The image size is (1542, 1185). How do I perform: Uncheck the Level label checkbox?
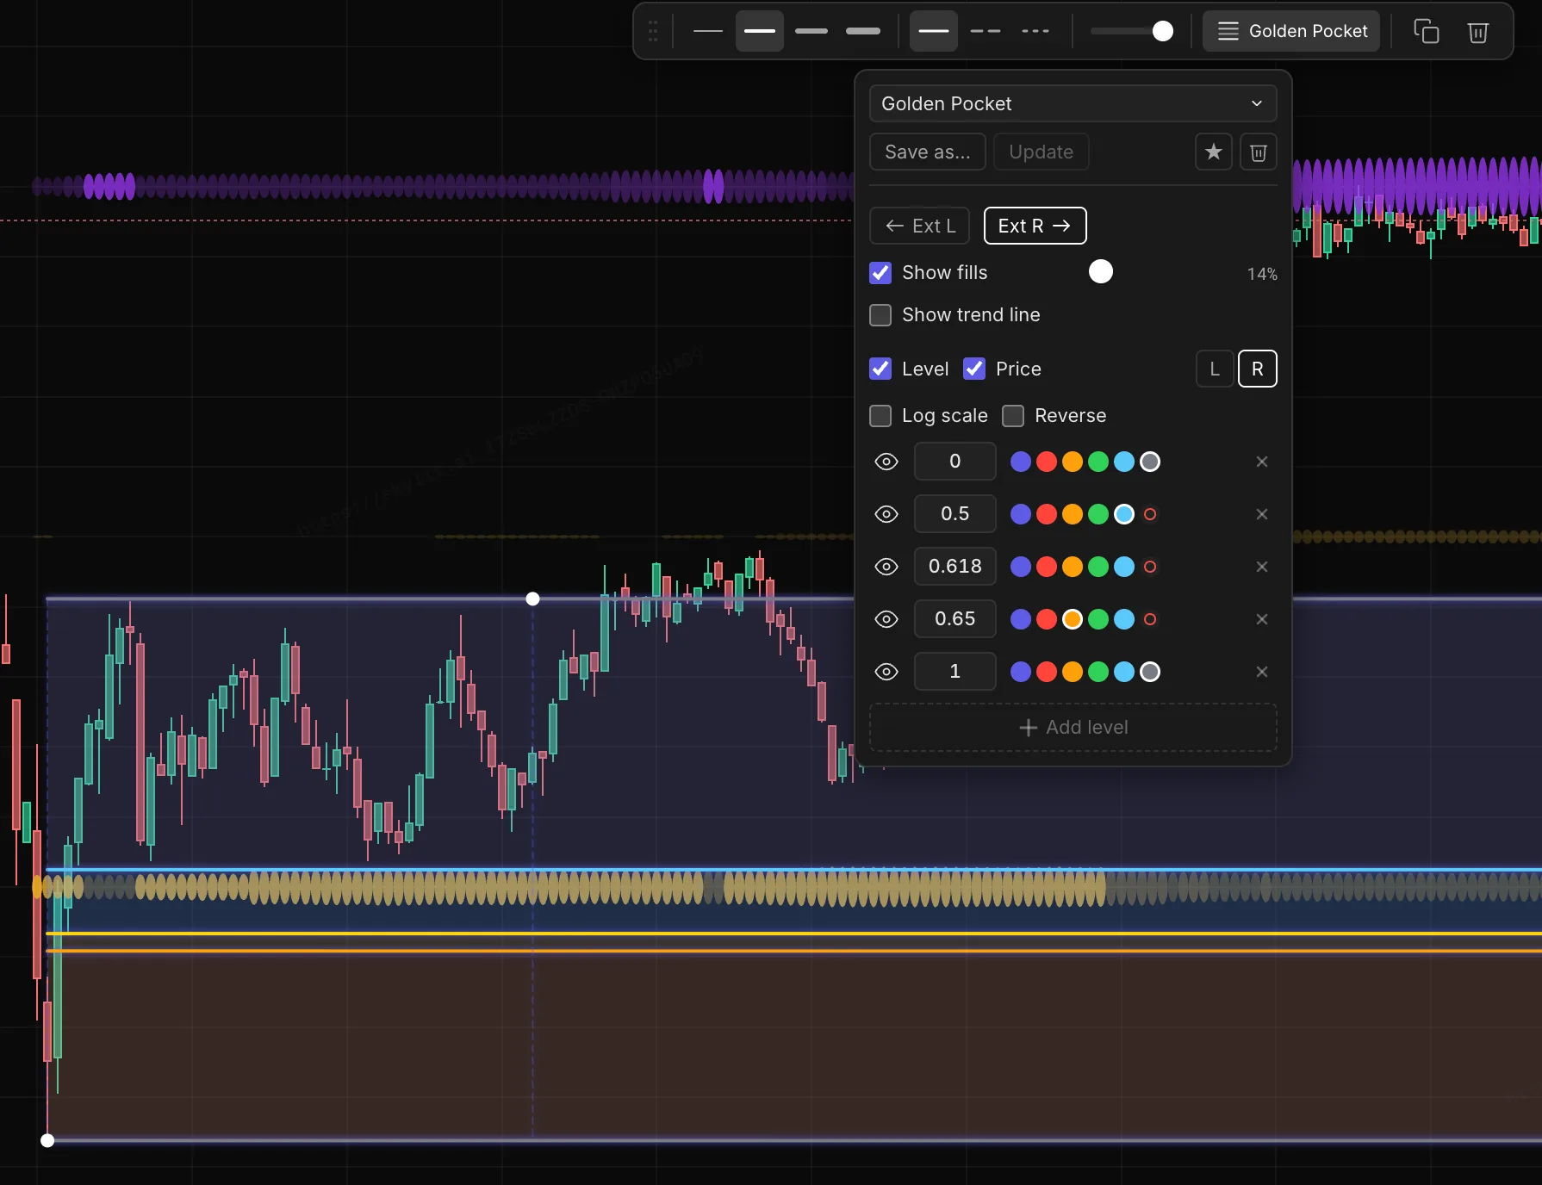(880, 369)
